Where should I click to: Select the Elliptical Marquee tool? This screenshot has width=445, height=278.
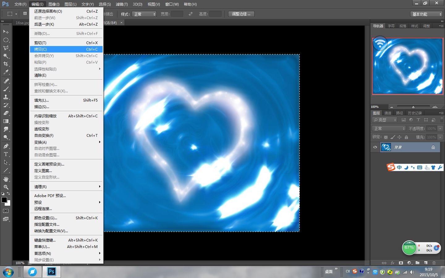6,40
